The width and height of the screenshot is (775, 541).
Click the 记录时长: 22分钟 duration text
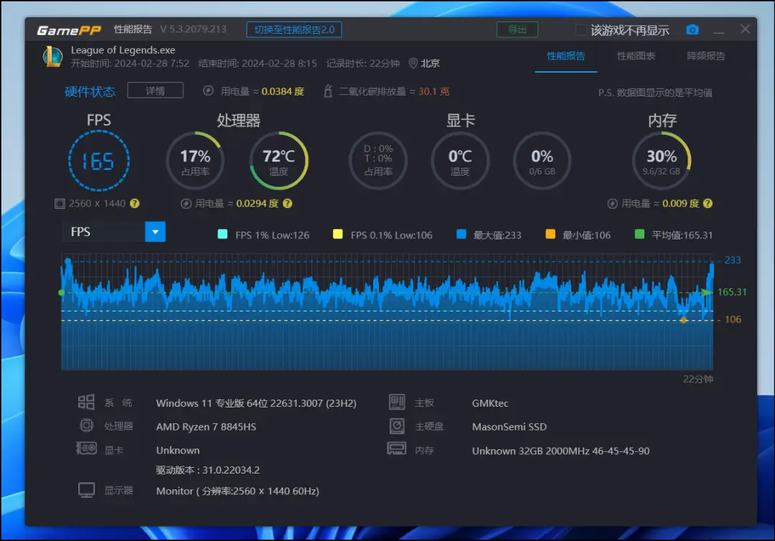[363, 63]
